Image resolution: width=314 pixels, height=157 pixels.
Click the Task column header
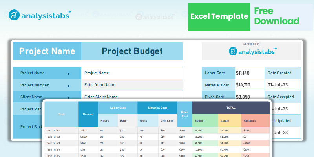62,114
